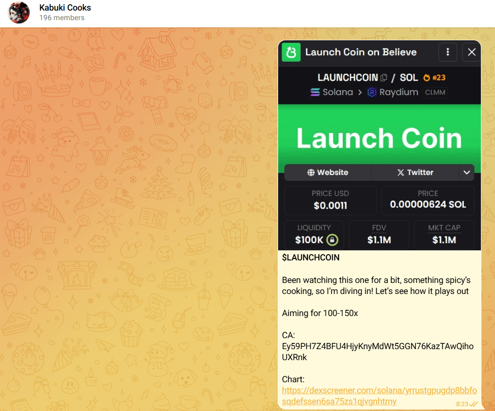This screenshot has width=495, height=411.
Task: Open the Website link button
Action: [x=327, y=172]
